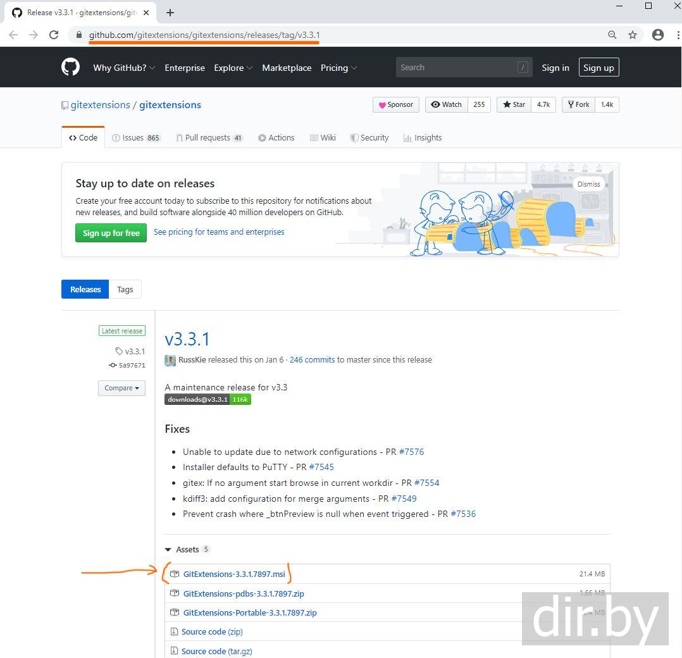682x658 pixels.
Task: Click the GitHub Octocat logo
Action: [70, 67]
